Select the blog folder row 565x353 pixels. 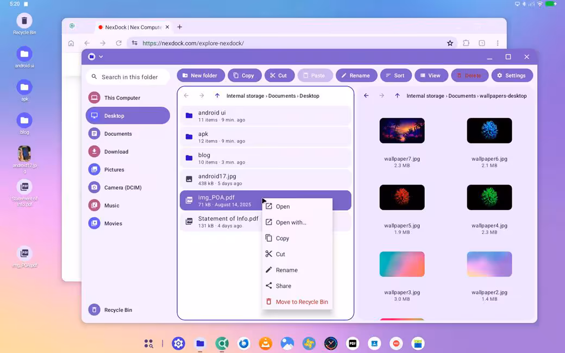coord(266,158)
